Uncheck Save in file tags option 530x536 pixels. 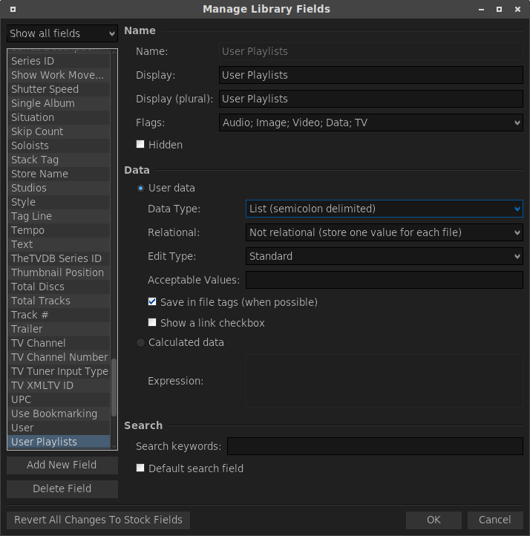pos(152,302)
